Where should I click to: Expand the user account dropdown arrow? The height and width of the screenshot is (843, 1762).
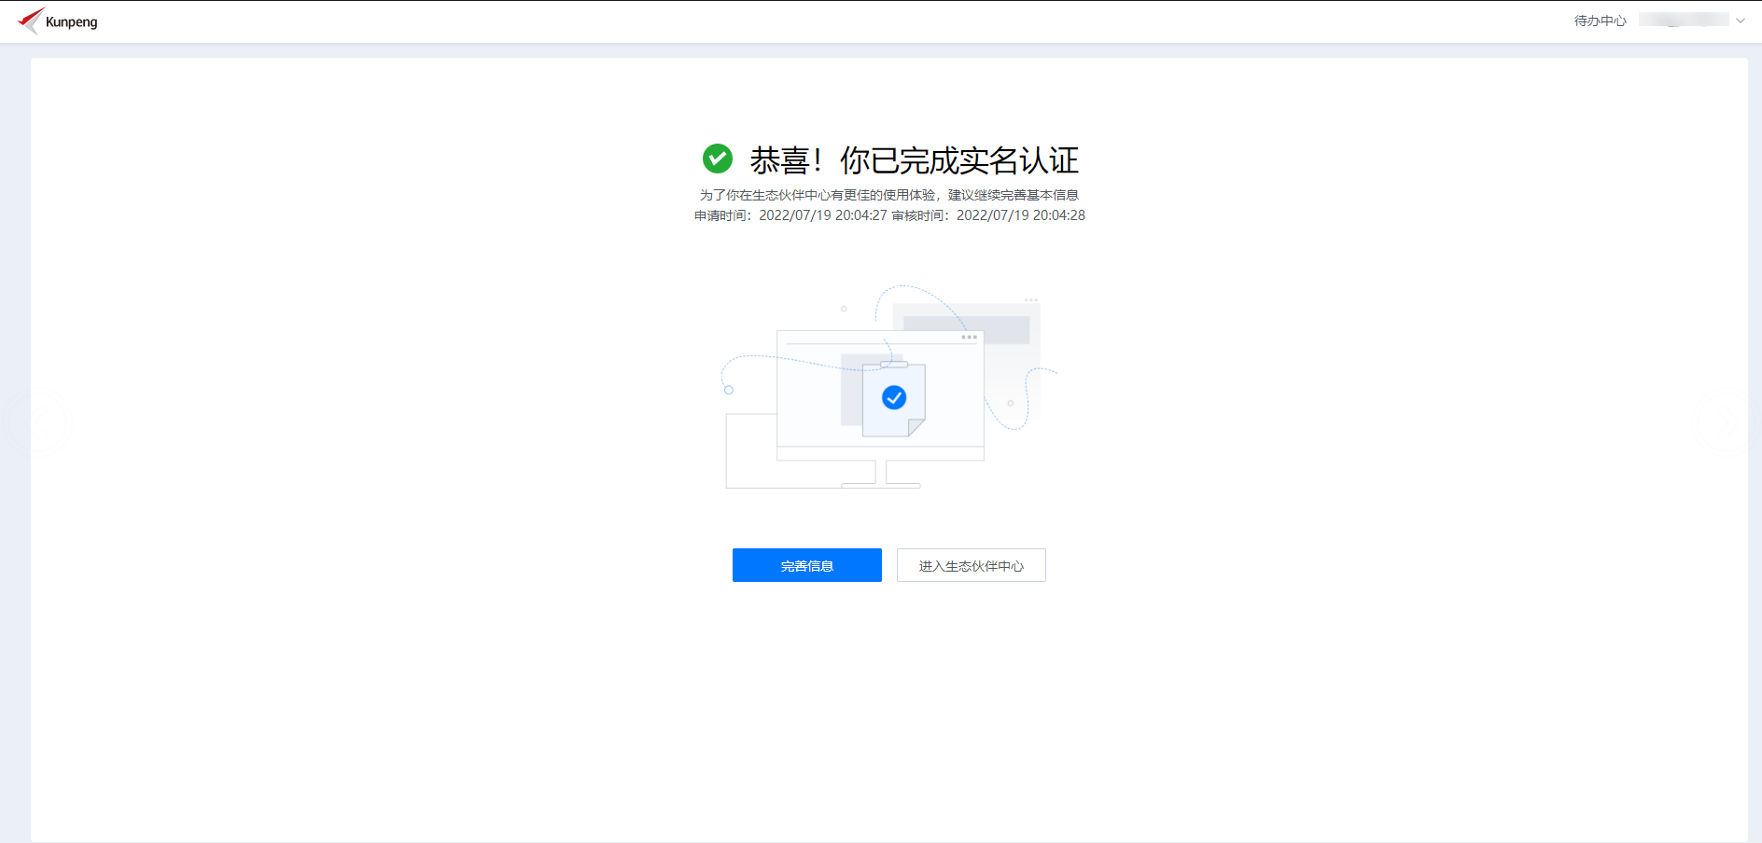point(1741,21)
